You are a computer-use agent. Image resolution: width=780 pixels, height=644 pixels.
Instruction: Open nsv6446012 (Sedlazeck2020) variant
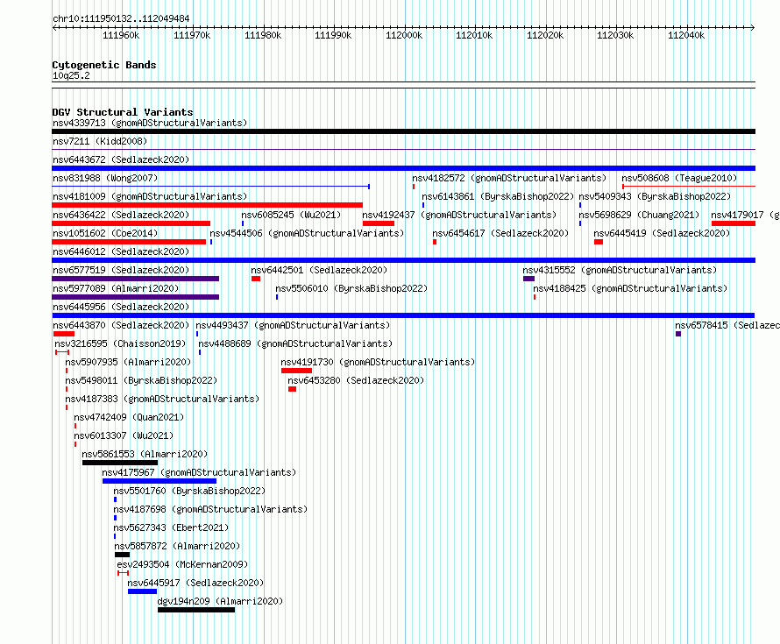121,251
